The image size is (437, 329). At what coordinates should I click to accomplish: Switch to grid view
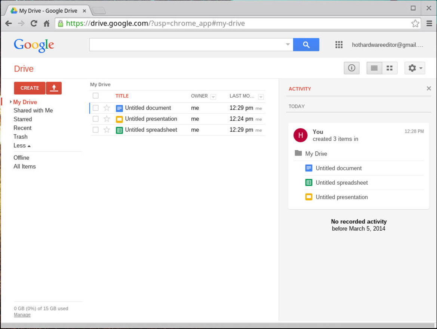[390, 68]
